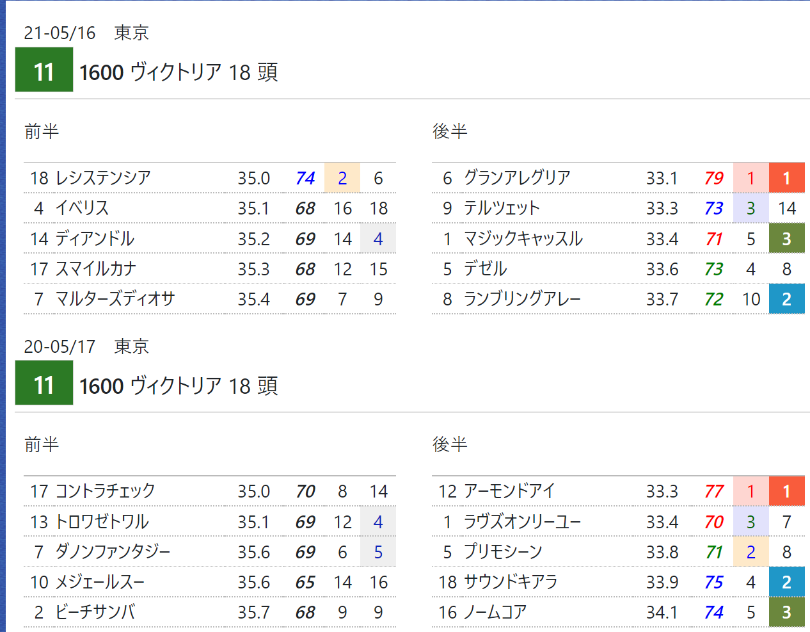This screenshot has height=632, width=810.
Task: Click green 3rd place badge for ノームコア
Action: 786,612
